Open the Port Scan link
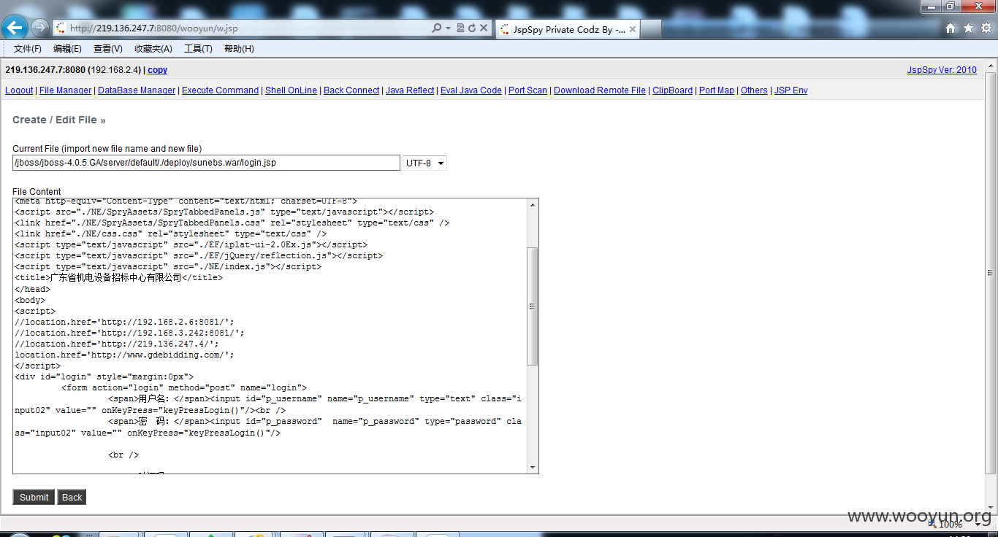Screen dimensions: 998x537 pos(527,90)
